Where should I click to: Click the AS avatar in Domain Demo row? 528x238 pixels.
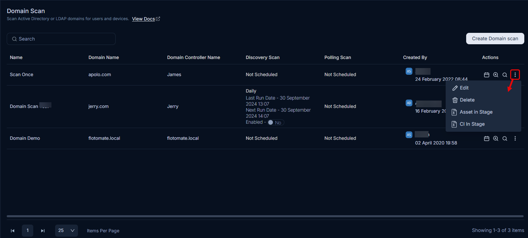point(409,134)
